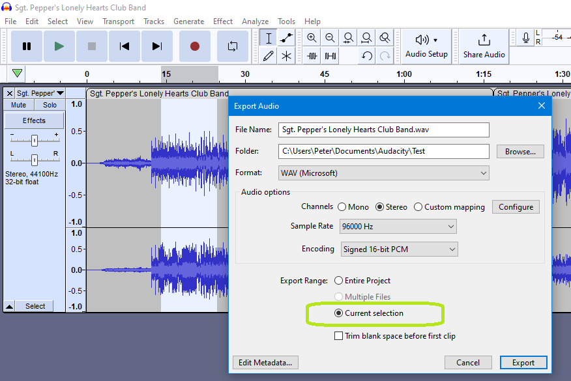Click the red Record button
The height and width of the screenshot is (381, 571).
(x=195, y=46)
